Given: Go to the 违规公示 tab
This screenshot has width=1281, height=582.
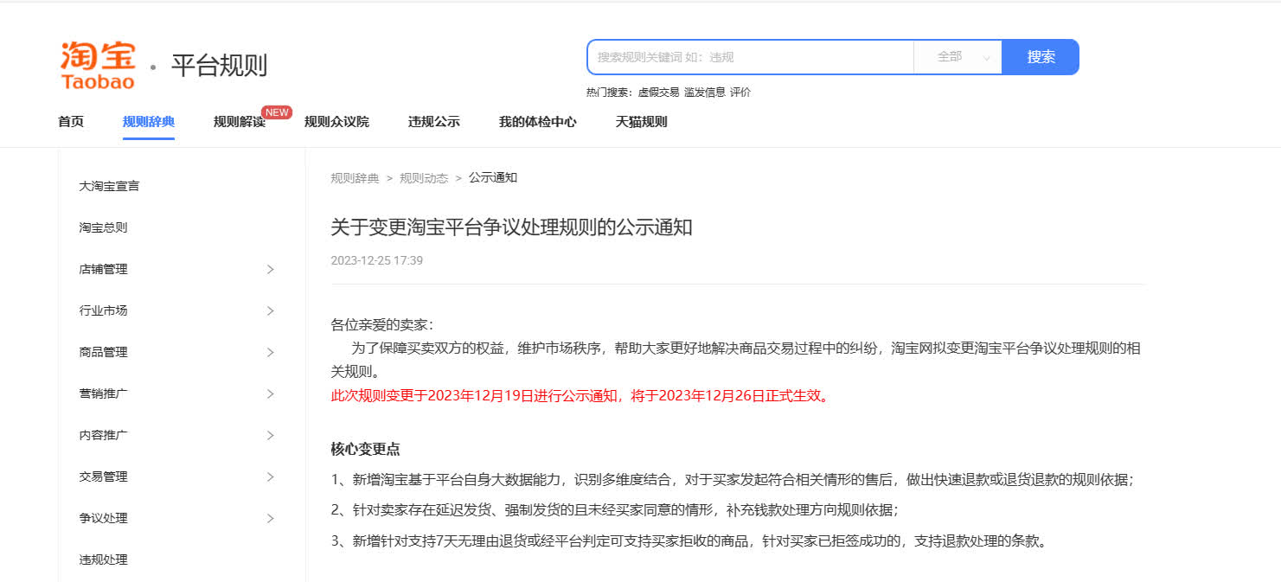Looking at the screenshot, I should pos(433,122).
